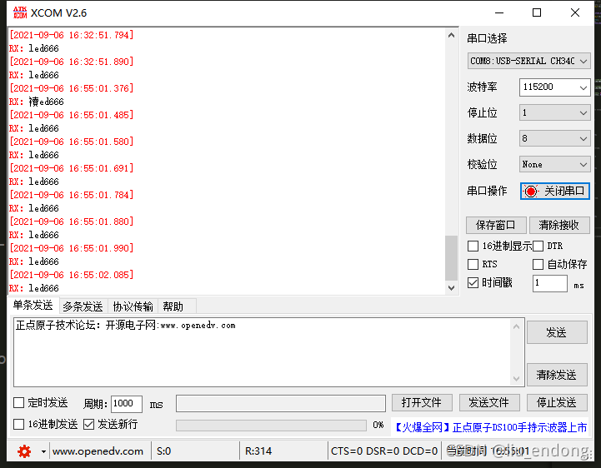The width and height of the screenshot is (601, 468).
Task: Open the 正点原子DS100 advertisement link
Action: tap(491, 427)
